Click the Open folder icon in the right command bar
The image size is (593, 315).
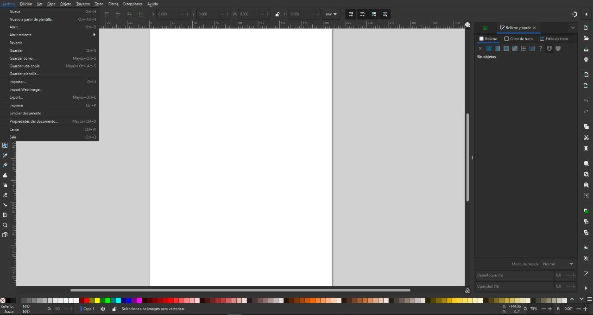[x=586, y=38]
